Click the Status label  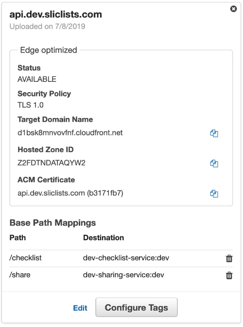[x=29, y=68]
